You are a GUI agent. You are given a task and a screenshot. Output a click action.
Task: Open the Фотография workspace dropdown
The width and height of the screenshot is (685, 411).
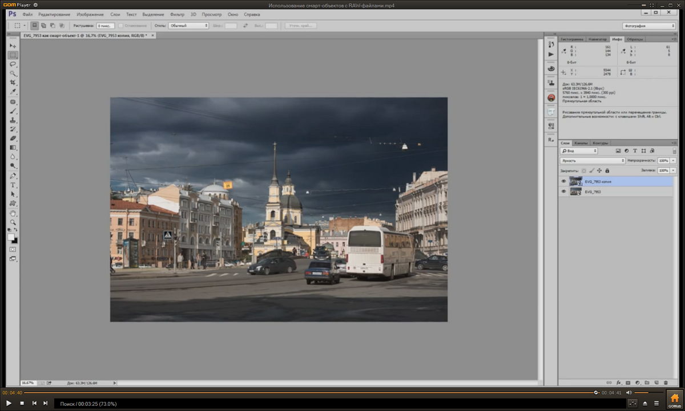tap(649, 26)
